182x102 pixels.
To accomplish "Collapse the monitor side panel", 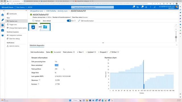I will pyautogui.click(x=26, y=11).
